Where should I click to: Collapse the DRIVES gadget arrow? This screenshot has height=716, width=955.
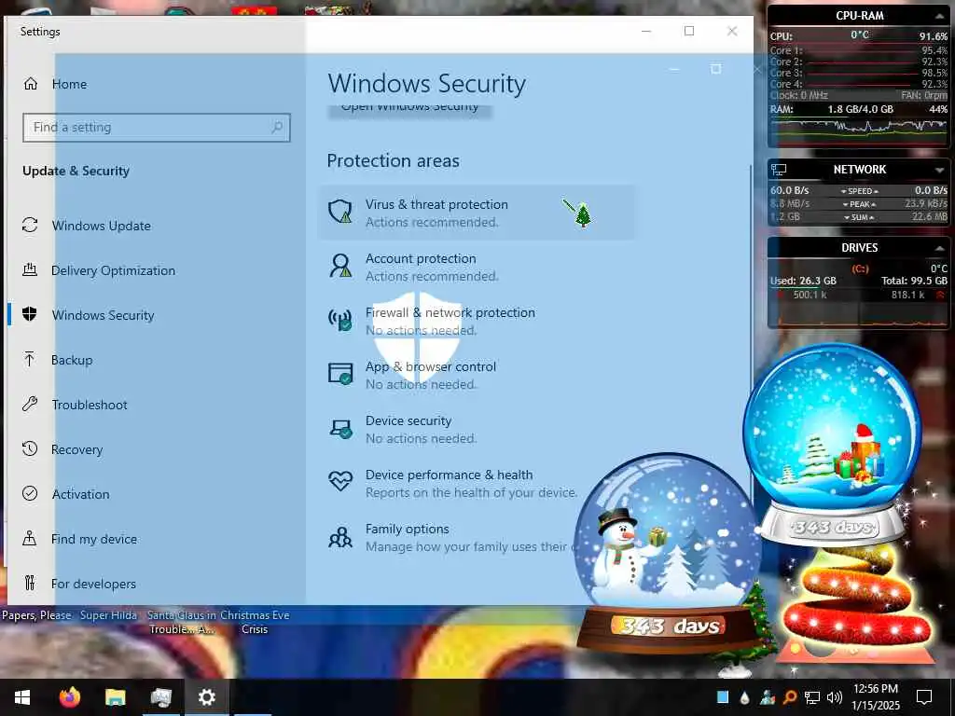940,248
